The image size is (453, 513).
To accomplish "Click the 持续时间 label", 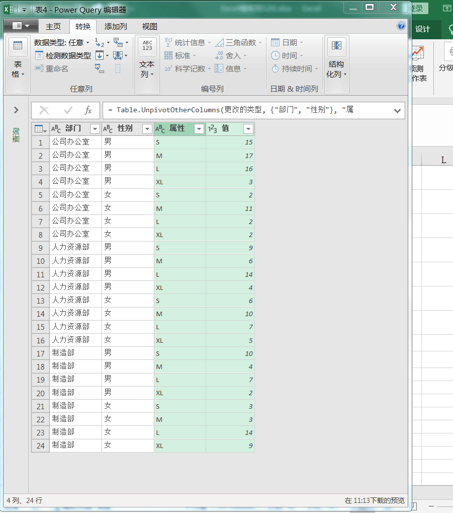I will 297,68.
